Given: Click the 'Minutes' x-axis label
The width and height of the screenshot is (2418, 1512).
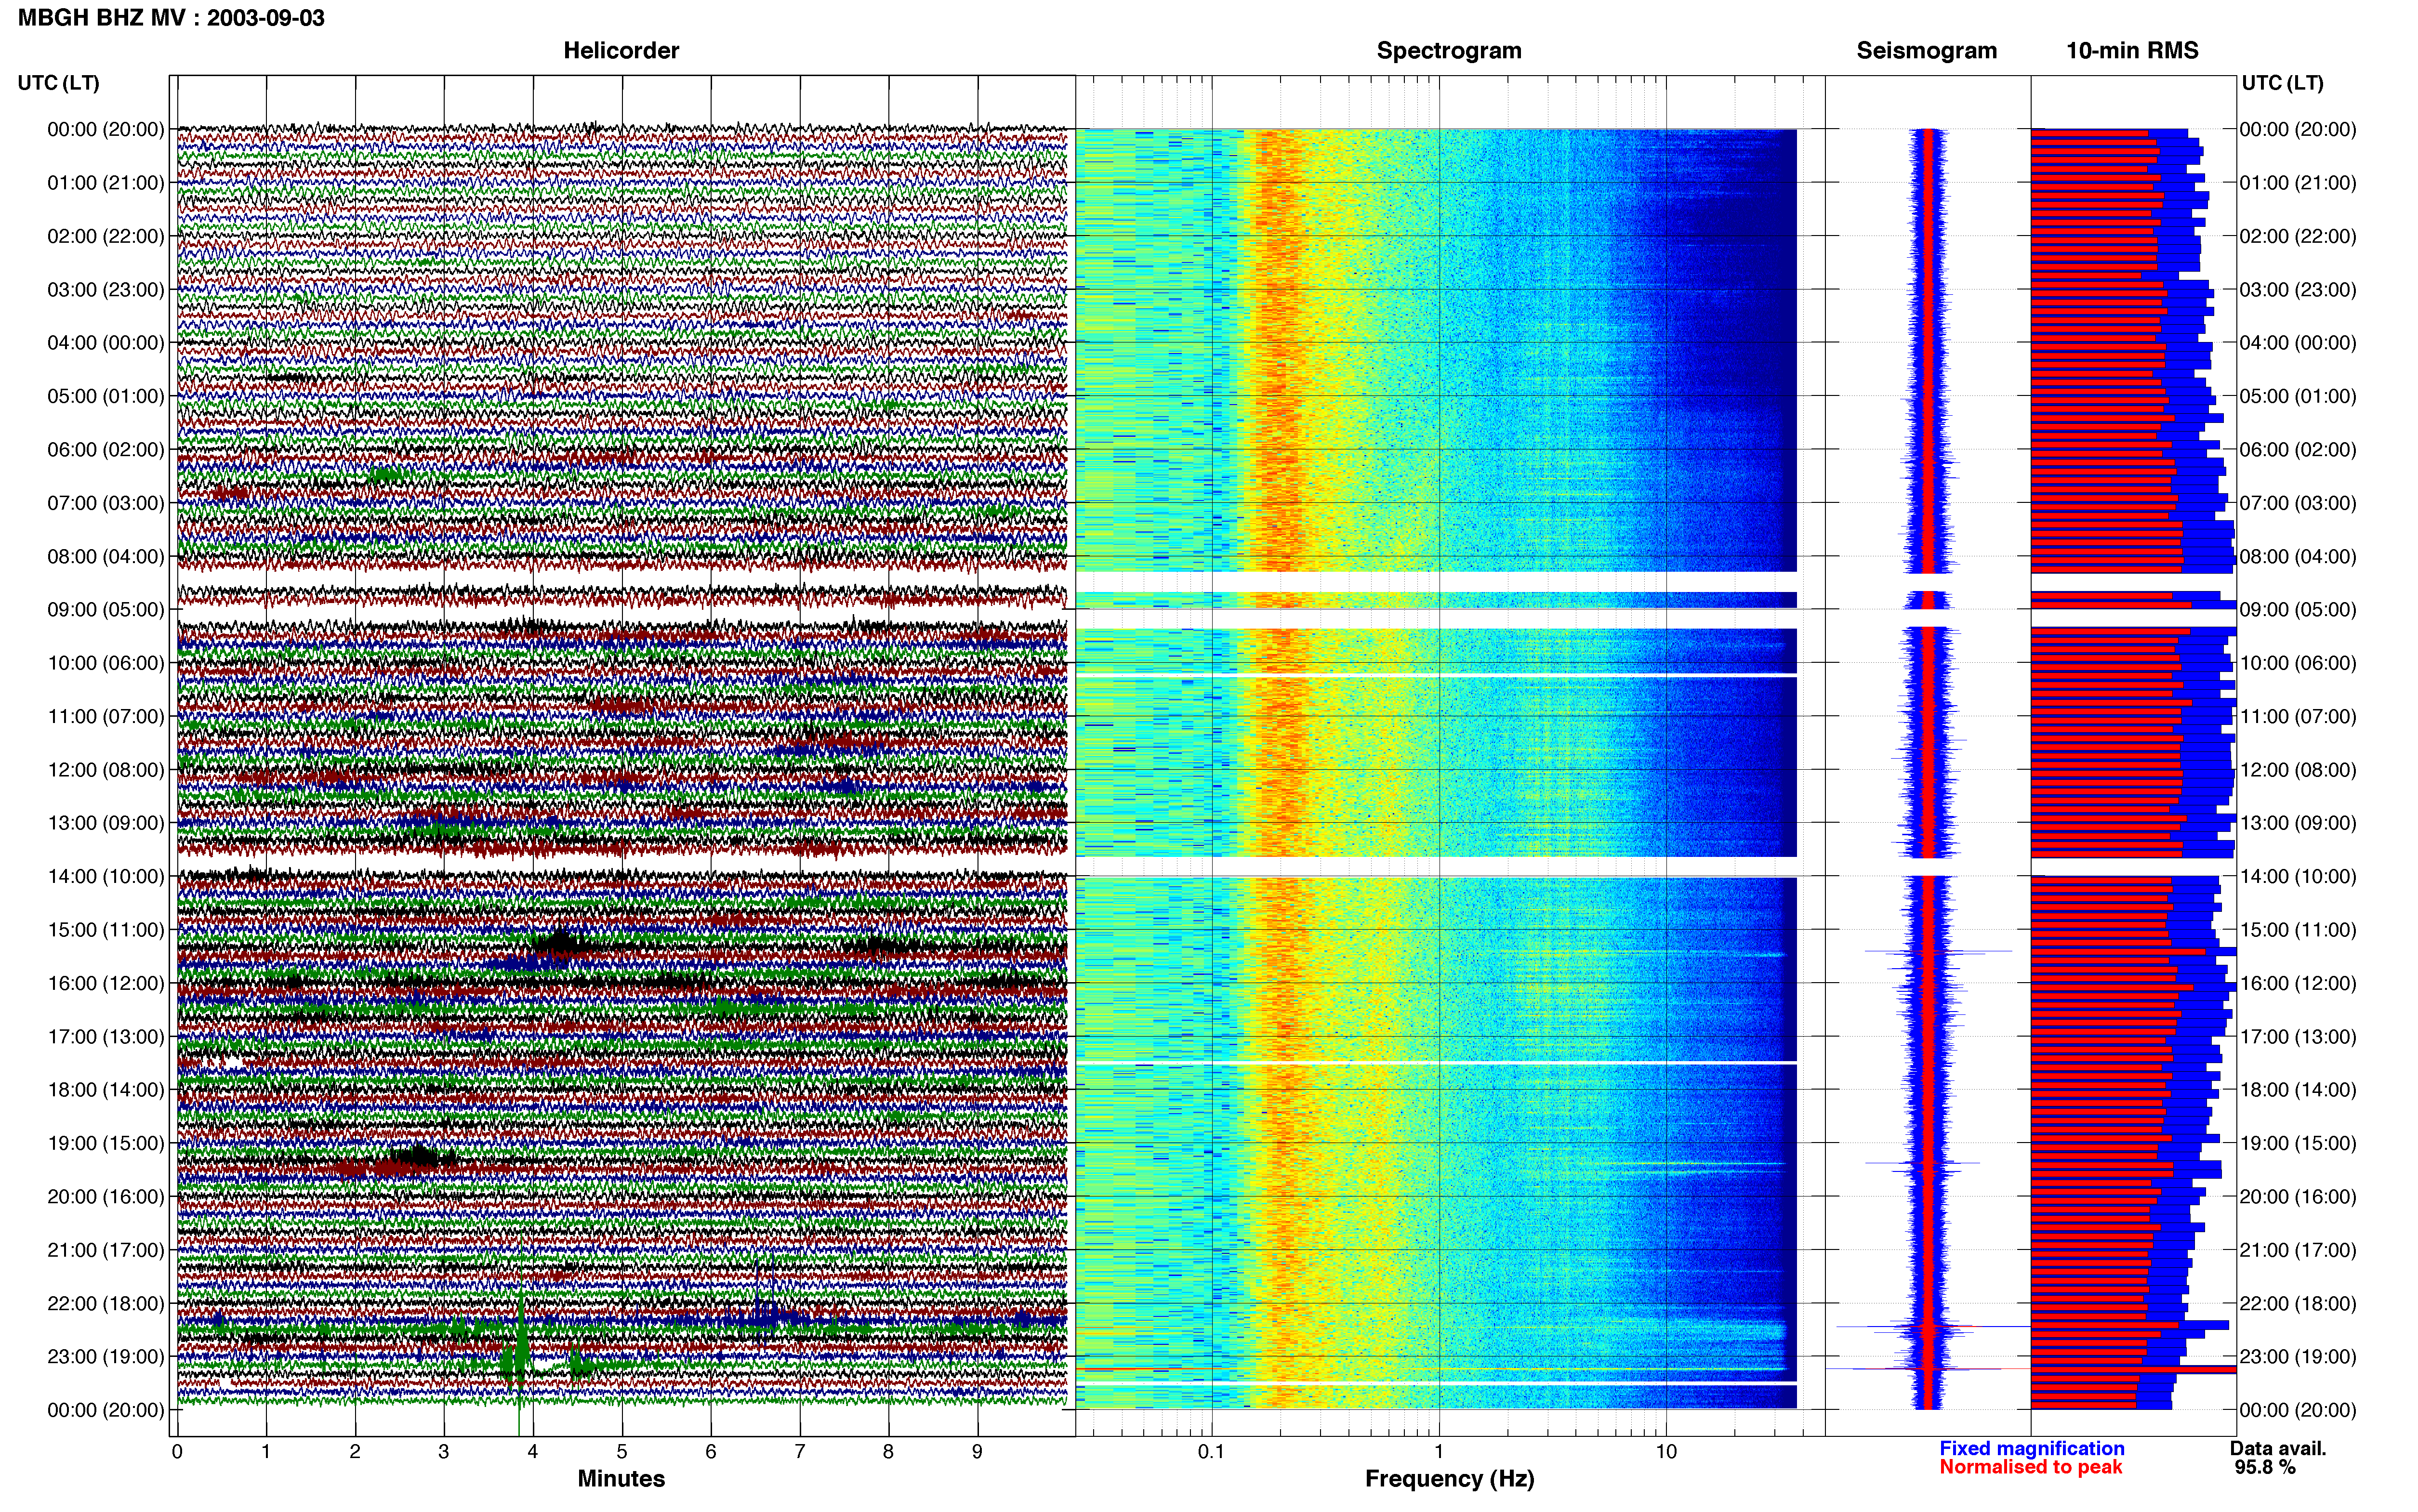Looking at the screenshot, I should click(x=621, y=1478).
